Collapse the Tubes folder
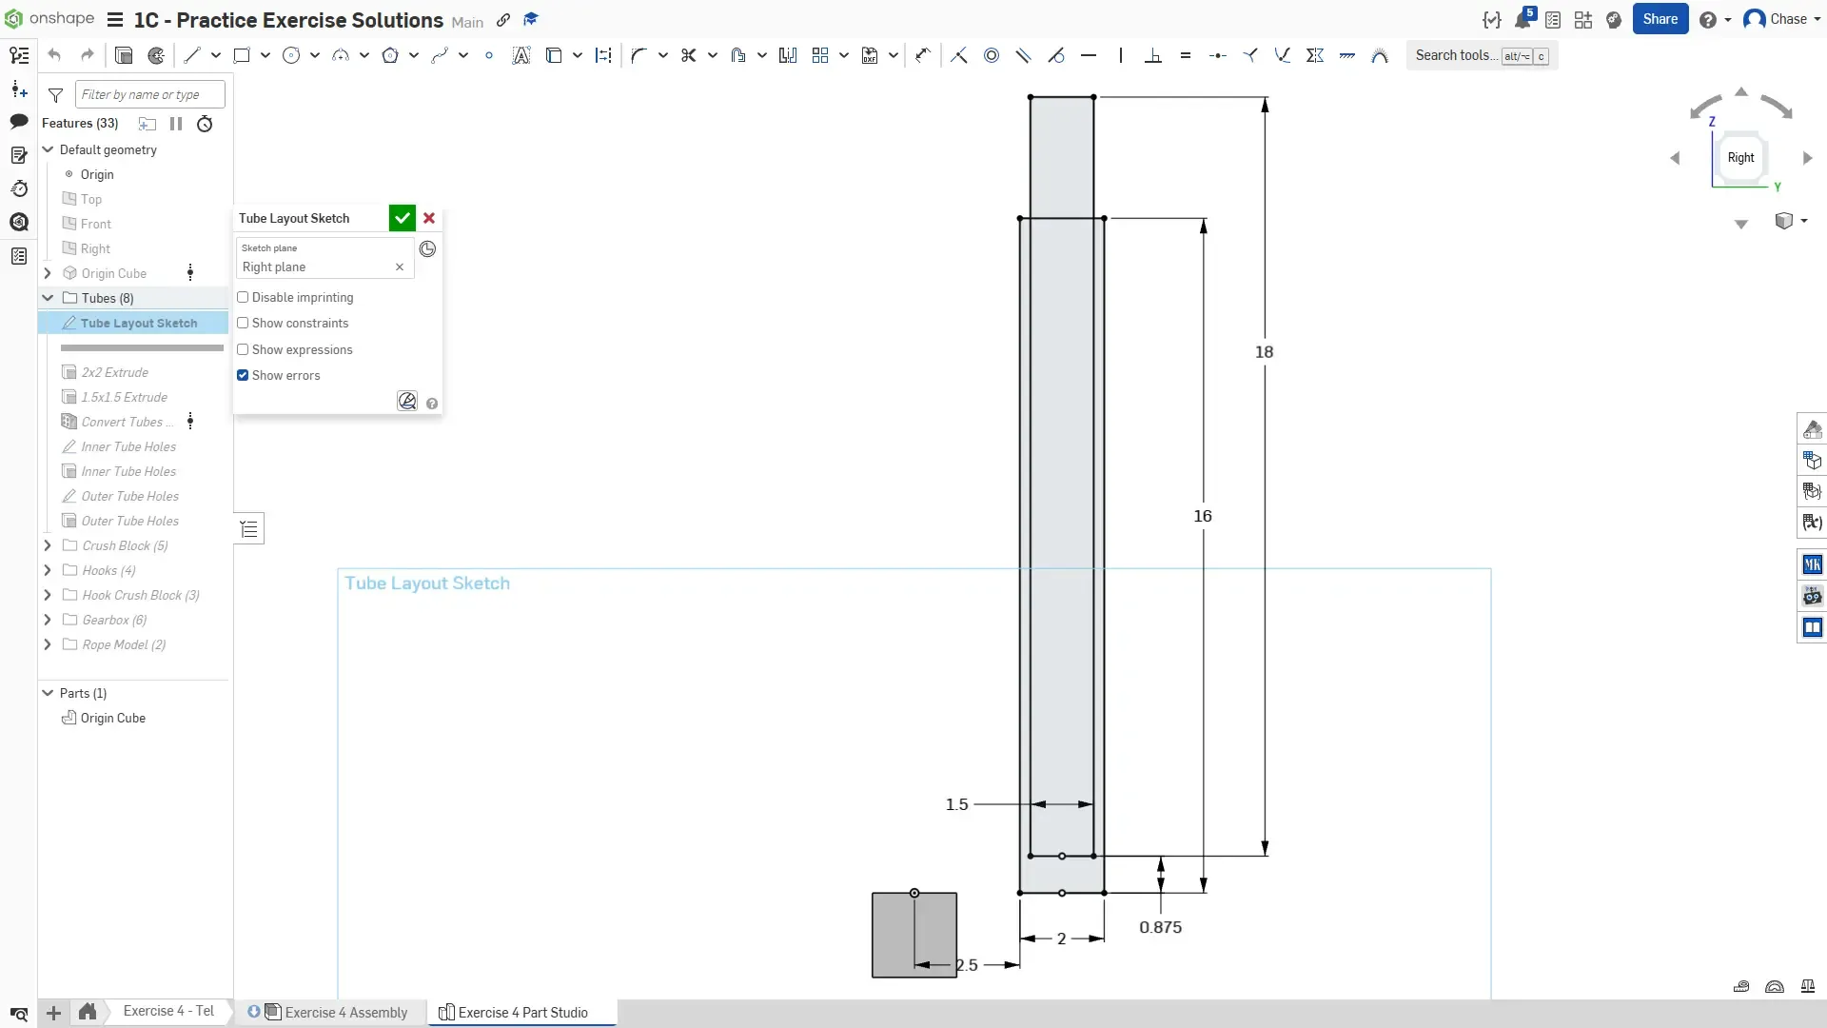This screenshot has width=1827, height=1028. coord(48,298)
